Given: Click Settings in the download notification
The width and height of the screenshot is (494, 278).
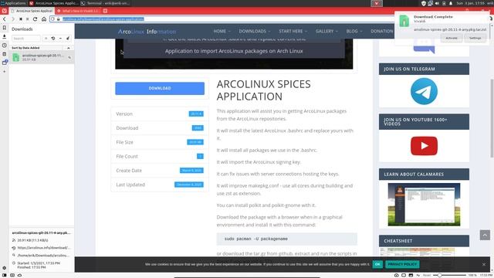Looking at the screenshot, I should [475, 38].
